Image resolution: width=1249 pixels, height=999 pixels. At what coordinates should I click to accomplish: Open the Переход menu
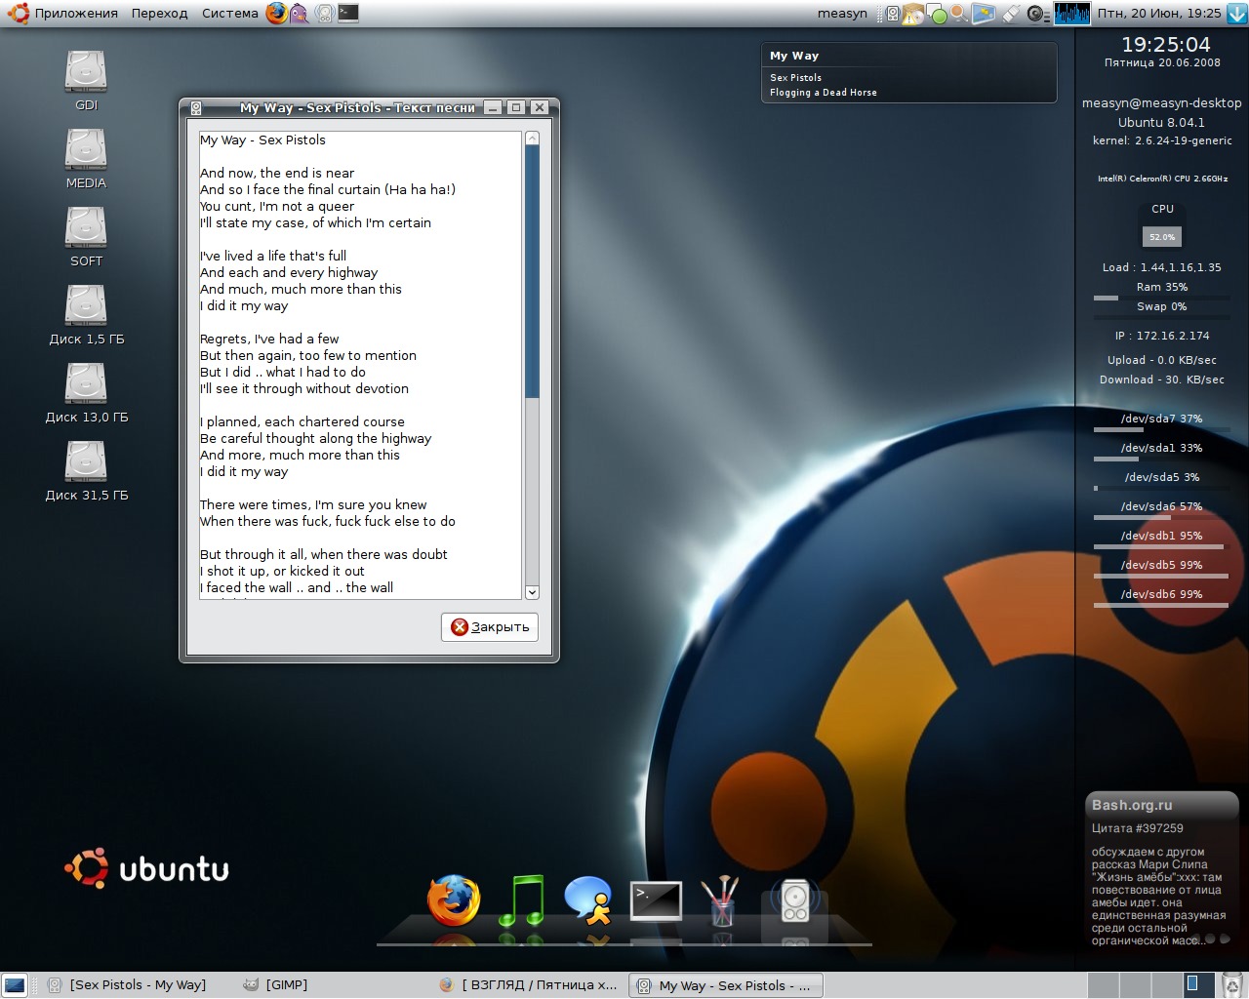click(x=159, y=13)
